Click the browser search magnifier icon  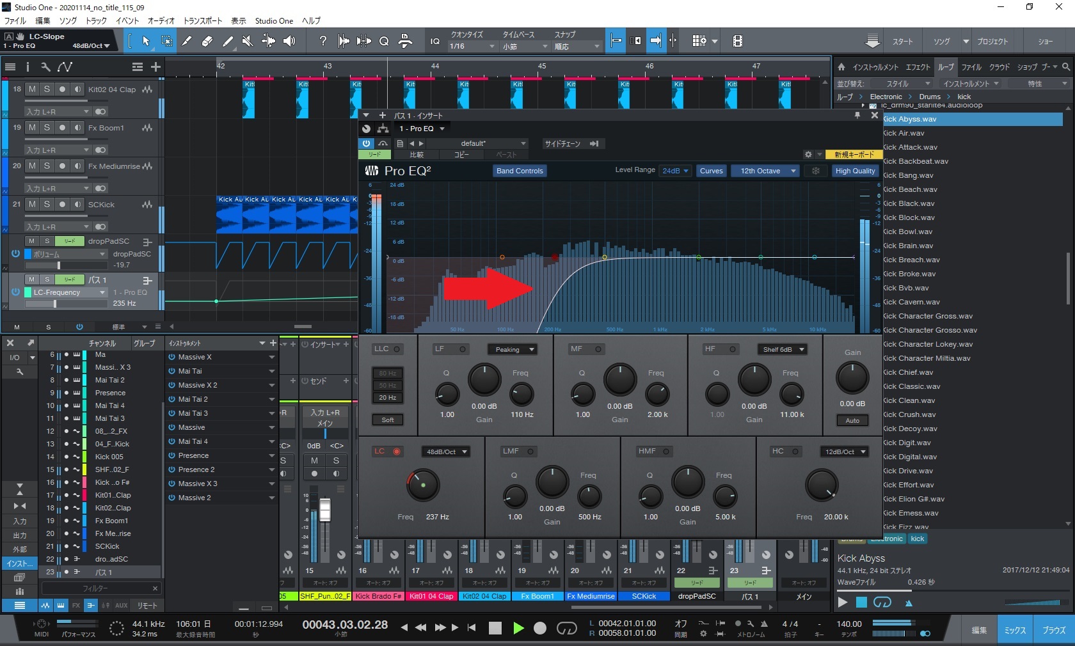(x=1066, y=67)
